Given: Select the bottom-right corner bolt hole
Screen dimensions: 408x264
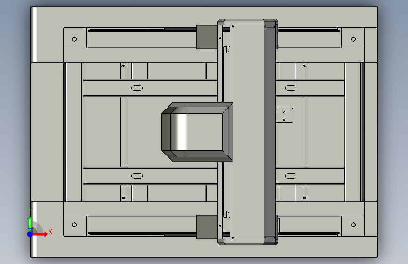Looking at the screenshot, I should click(x=353, y=225).
